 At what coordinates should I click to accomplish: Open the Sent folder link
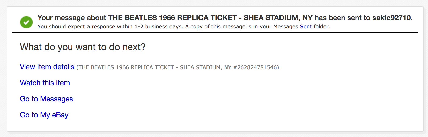tap(306, 27)
